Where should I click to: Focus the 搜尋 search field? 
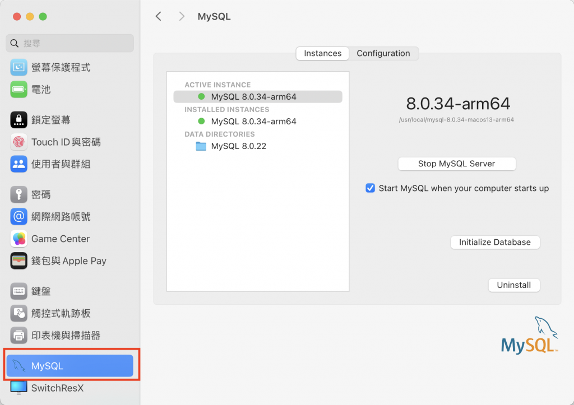(x=70, y=43)
